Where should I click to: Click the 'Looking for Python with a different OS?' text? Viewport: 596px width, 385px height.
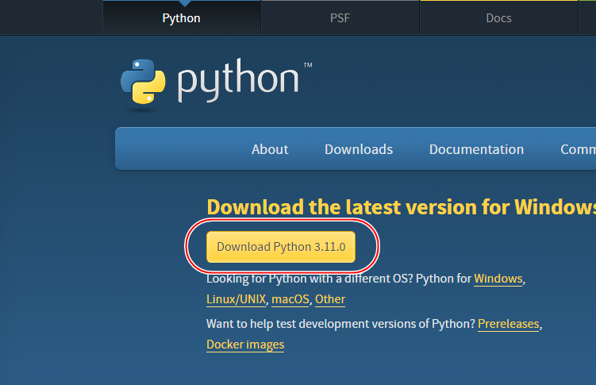(x=310, y=279)
